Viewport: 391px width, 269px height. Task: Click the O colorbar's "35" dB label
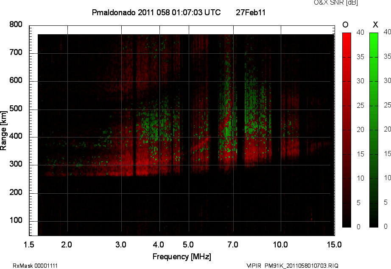(x=360, y=57)
